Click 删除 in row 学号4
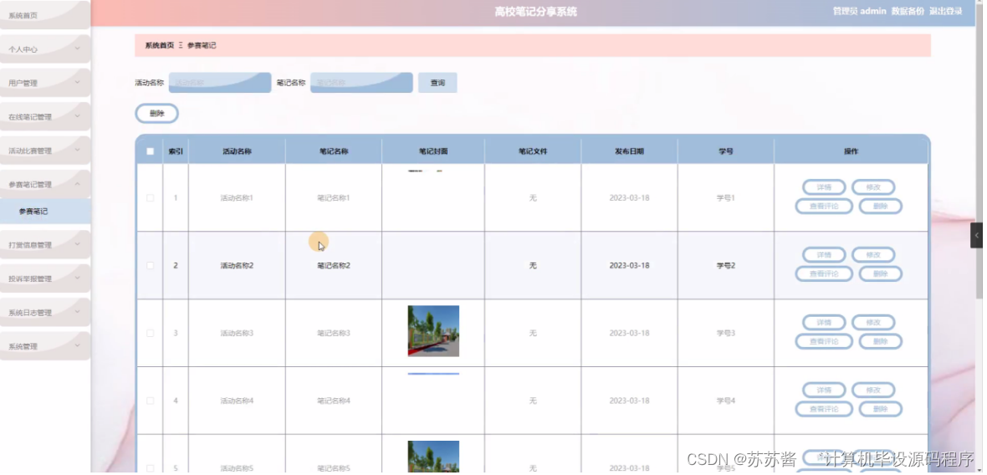Image resolution: width=987 pixels, height=475 pixels. [x=880, y=409]
